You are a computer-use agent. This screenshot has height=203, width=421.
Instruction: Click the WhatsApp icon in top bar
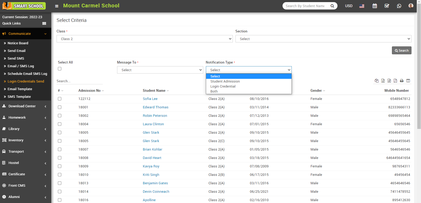click(x=399, y=6)
